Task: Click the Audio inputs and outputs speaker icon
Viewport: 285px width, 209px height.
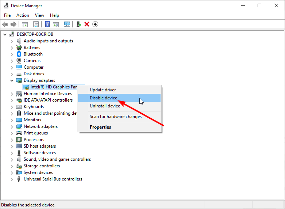Action: (x=19, y=41)
